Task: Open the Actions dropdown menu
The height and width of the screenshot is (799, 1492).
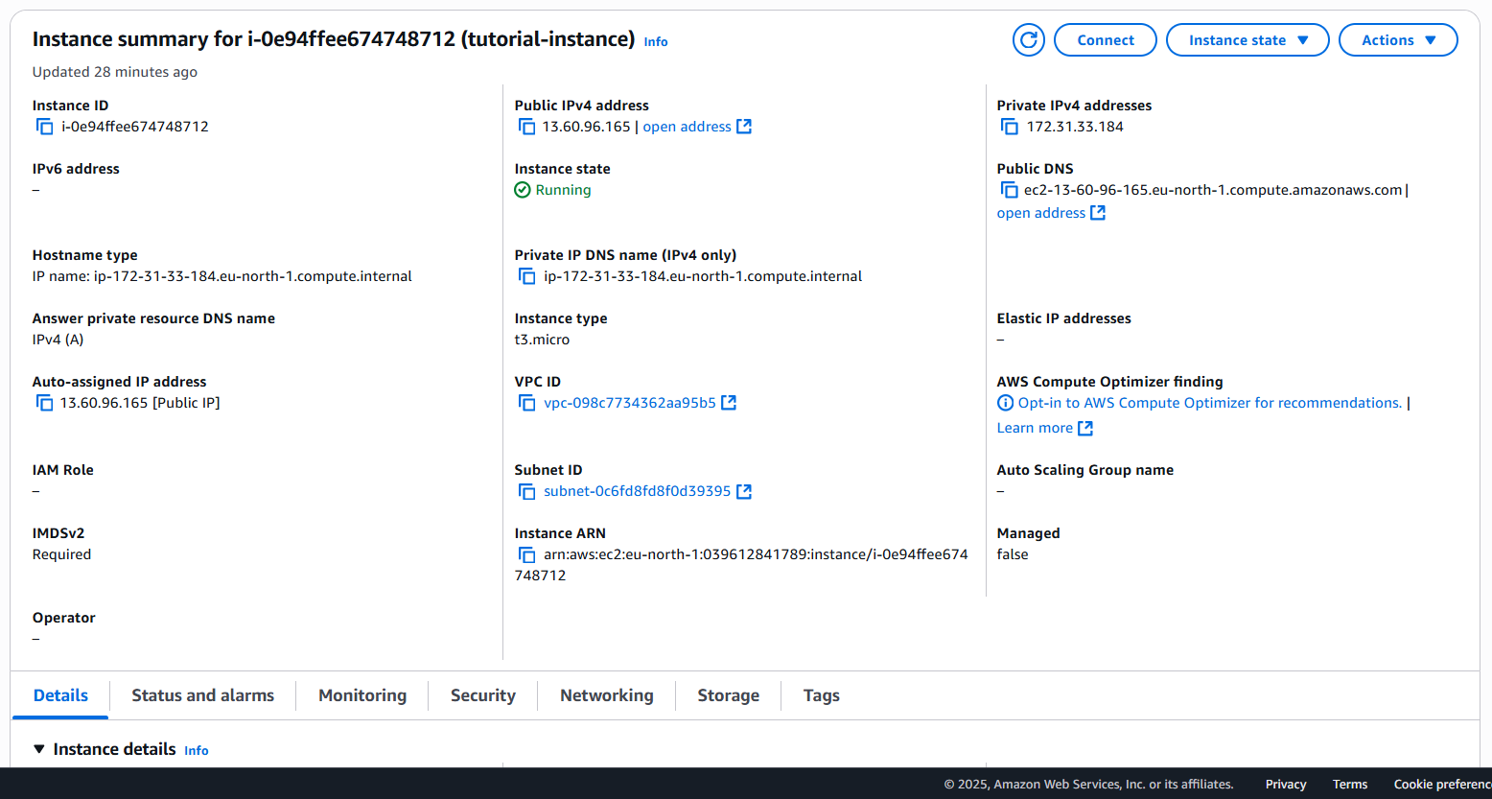Action: pos(1397,40)
